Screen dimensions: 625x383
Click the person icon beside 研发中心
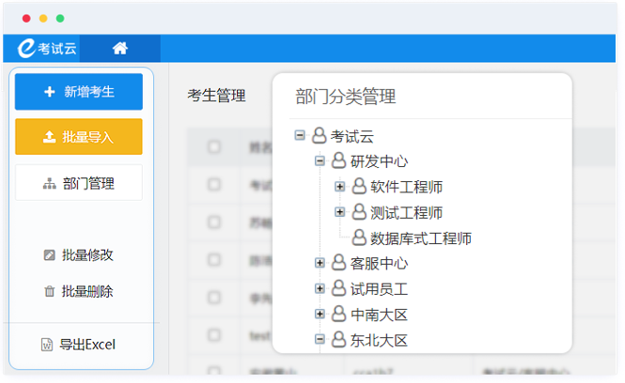[338, 161]
